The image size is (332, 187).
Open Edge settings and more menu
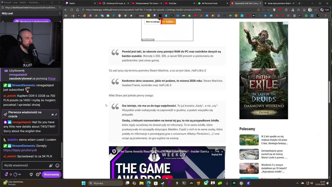[316, 10]
